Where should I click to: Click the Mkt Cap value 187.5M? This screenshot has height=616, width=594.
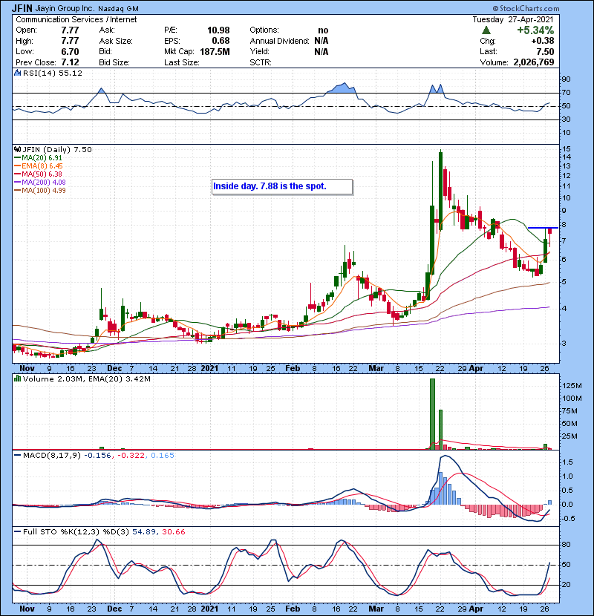click(x=215, y=52)
